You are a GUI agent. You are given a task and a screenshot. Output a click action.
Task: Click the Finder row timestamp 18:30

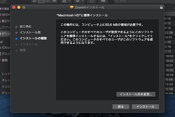point(169,70)
